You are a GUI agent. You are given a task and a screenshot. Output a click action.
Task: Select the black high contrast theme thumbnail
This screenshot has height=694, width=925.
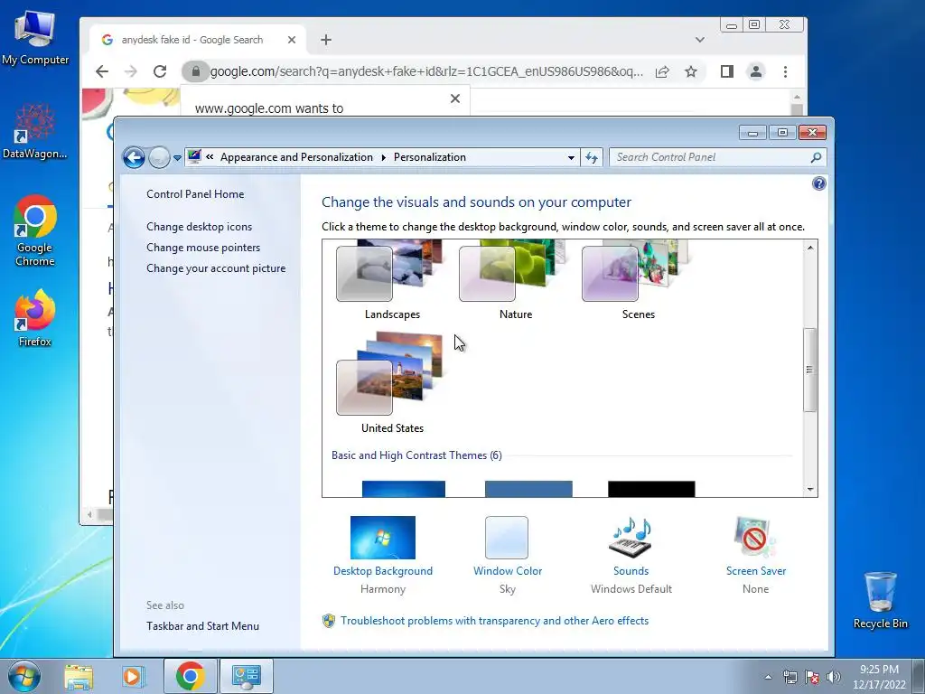[x=651, y=489]
